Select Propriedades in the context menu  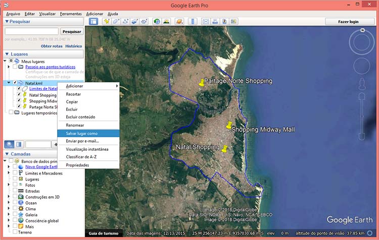pos(88,165)
